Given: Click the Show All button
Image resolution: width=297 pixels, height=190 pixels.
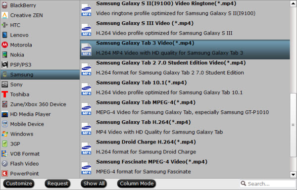Looking at the screenshot, I should 94,184.
